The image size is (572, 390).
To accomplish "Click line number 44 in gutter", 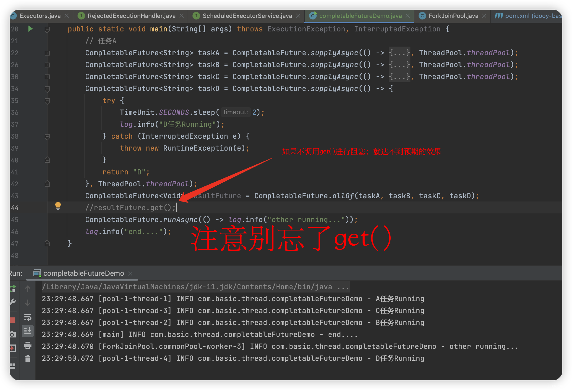I will tap(15, 208).
